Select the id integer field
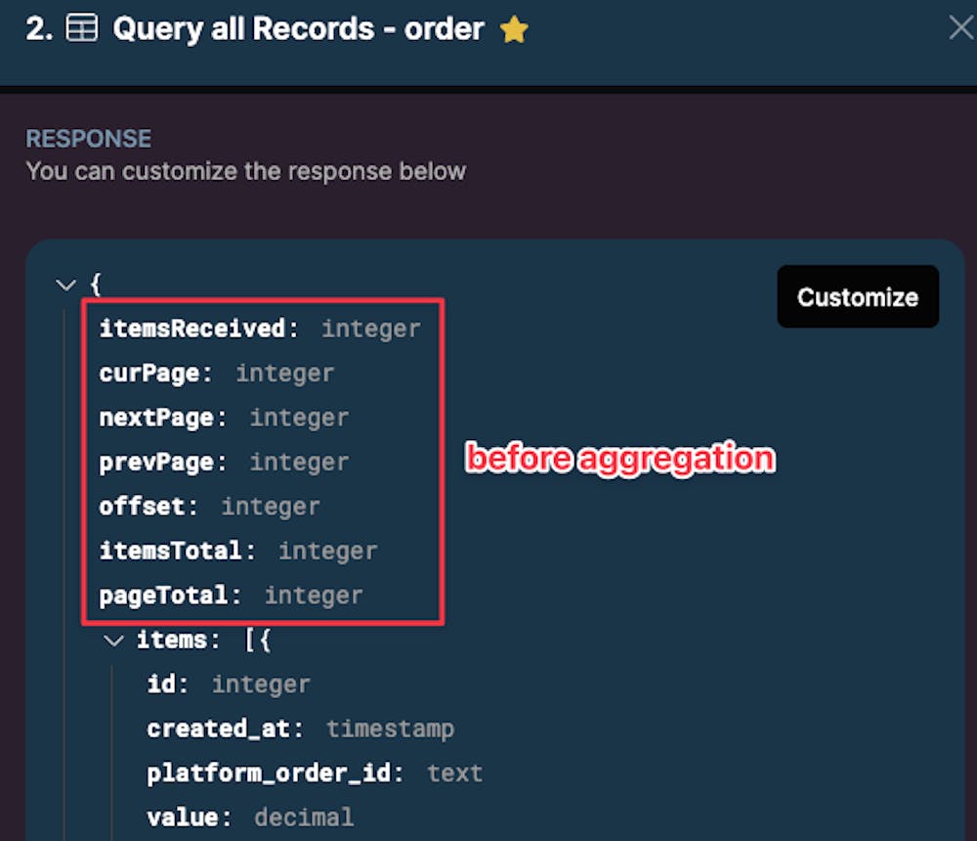Screen dimensions: 977x841 tap(228, 685)
